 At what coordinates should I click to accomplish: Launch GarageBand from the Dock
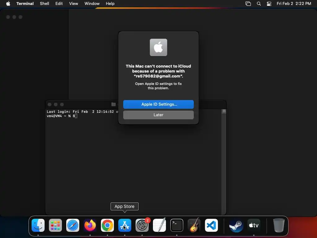click(x=194, y=225)
